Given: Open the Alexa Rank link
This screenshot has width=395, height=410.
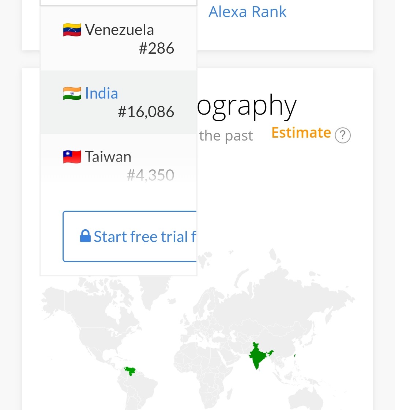Looking at the screenshot, I should click(x=248, y=12).
